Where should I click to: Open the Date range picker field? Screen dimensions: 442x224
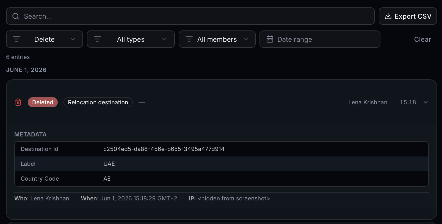point(320,39)
